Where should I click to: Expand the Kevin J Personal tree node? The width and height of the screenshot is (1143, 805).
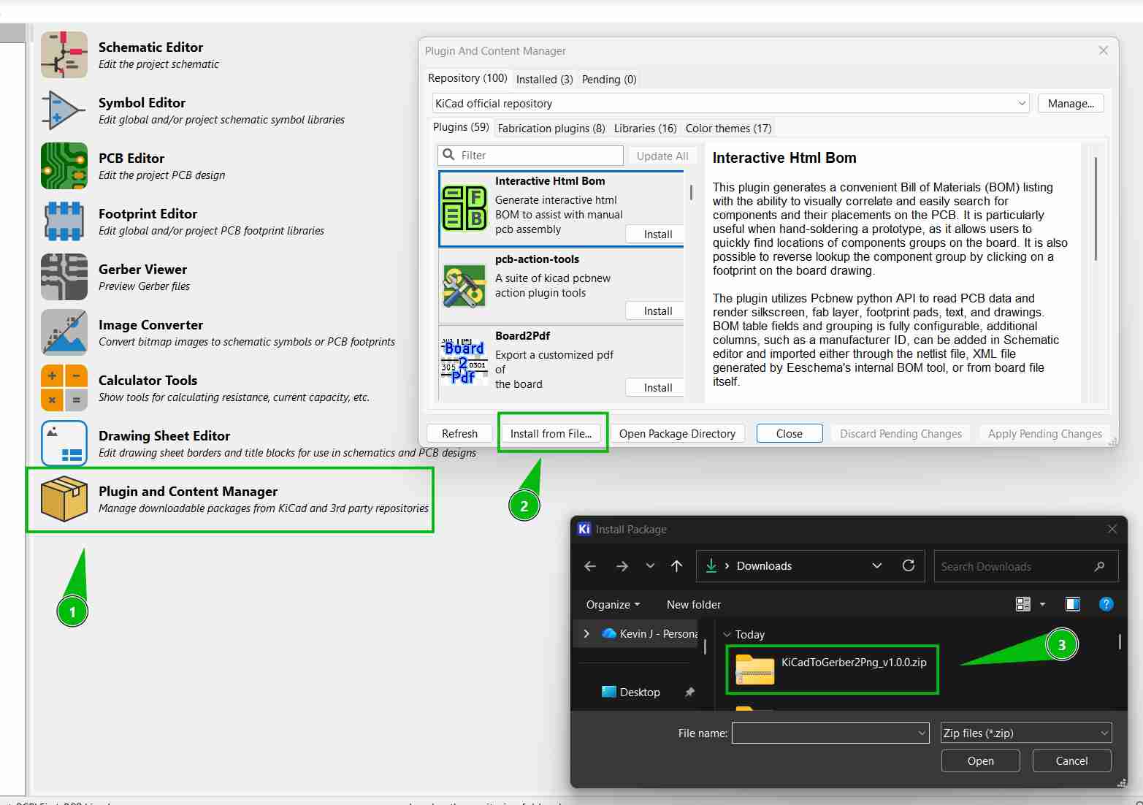(x=586, y=633)
